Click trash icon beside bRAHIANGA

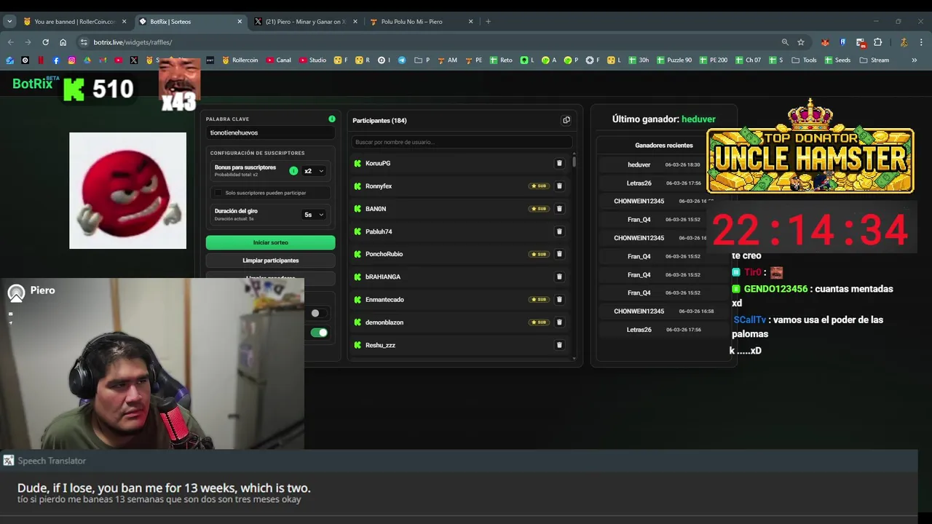(559, 277)
